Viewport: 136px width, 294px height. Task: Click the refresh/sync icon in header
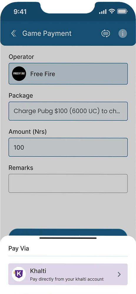coord(106,34)
